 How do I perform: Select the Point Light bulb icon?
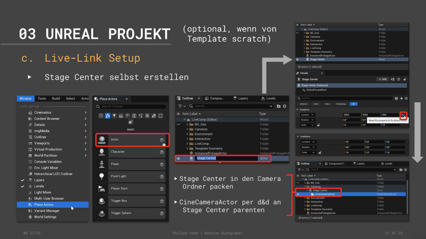102,176
